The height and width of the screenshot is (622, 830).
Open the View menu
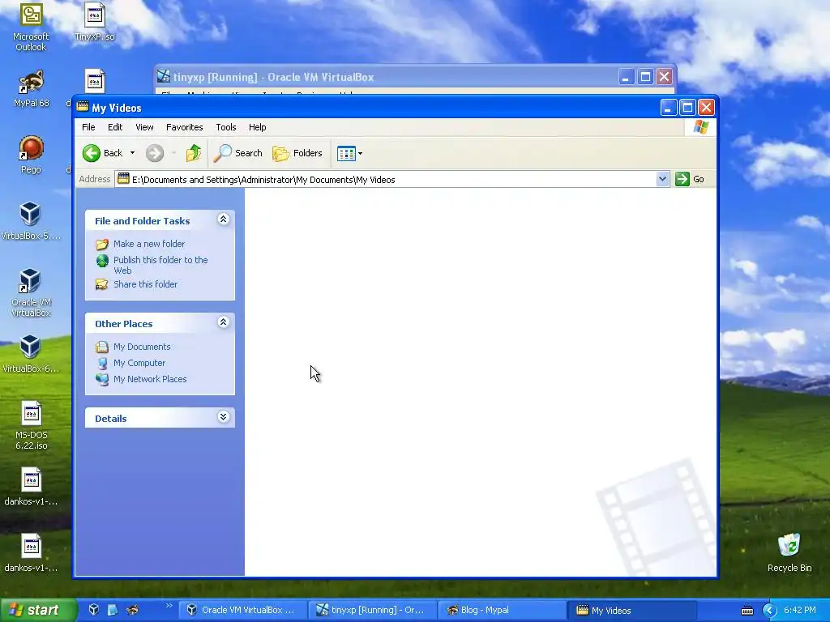coord(144,127)
